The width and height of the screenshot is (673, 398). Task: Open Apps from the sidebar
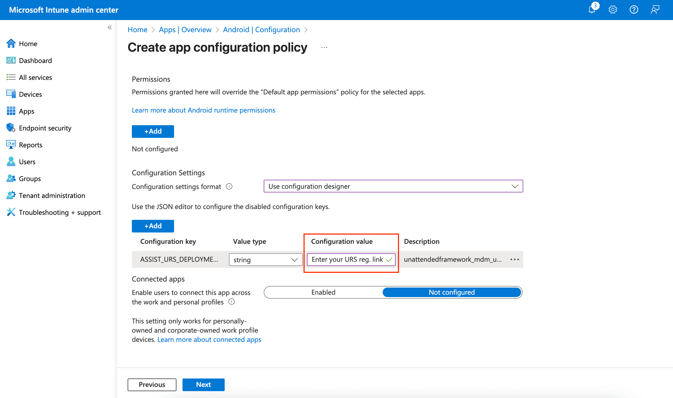point(27,111)
